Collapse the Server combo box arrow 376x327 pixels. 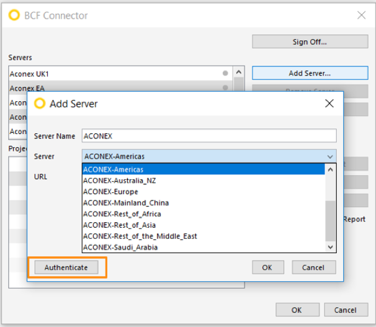330,156
